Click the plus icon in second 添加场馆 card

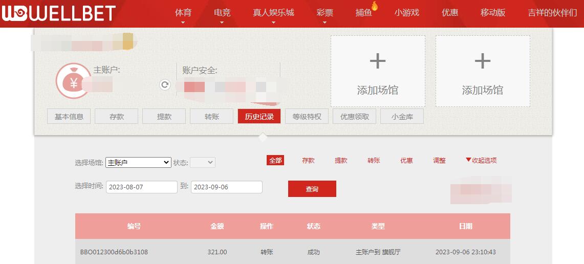tap(483, 61)
